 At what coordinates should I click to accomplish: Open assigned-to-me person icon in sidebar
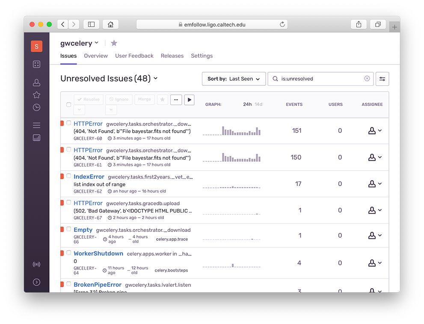[x=36, y=82]
